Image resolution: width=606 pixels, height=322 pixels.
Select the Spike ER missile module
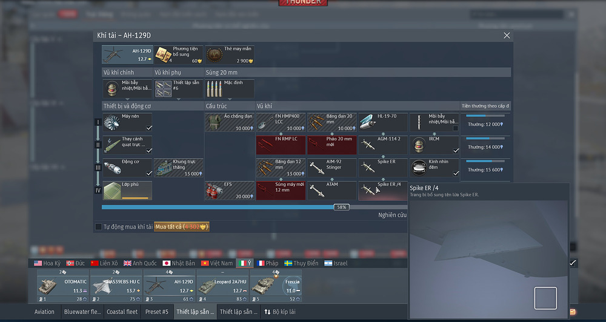(x=383, y=168)
